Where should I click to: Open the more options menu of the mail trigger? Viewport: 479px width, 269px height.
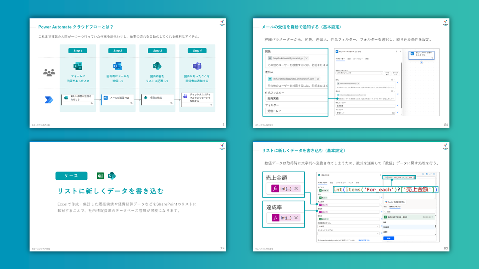pos(396,51)
